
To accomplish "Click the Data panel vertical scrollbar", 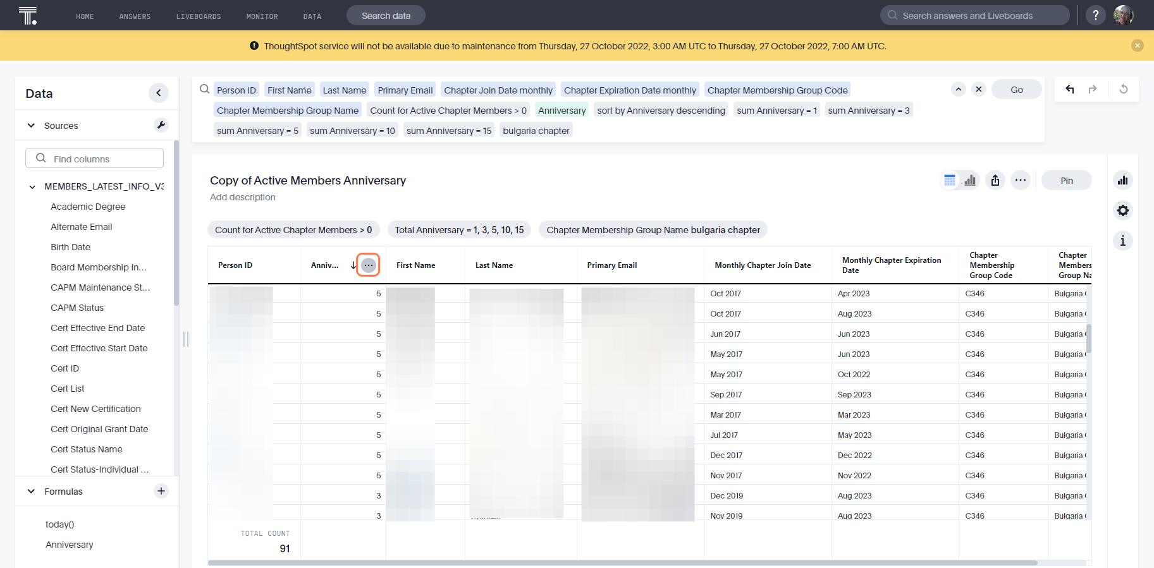I will 176,224.
